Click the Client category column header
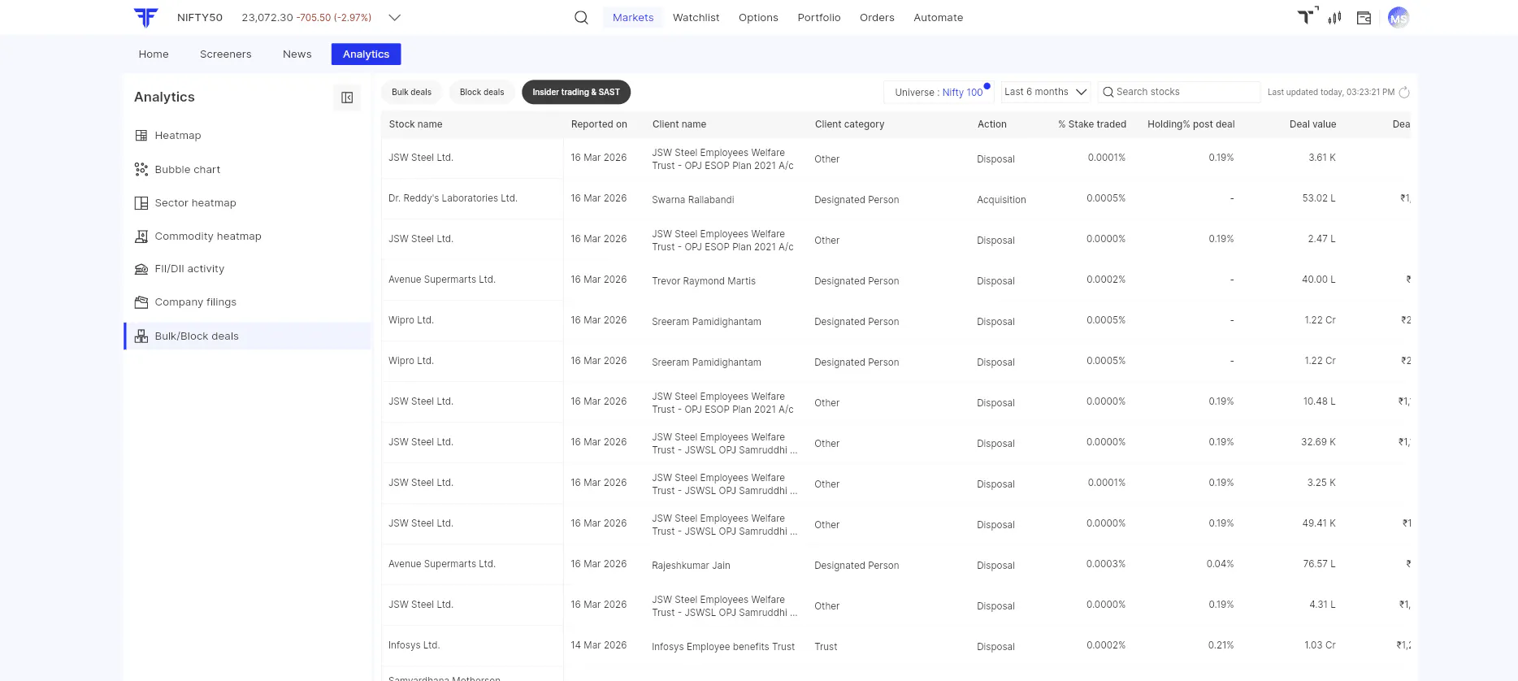The height and width of the screenshot is (681, 1518). point(849,124)
